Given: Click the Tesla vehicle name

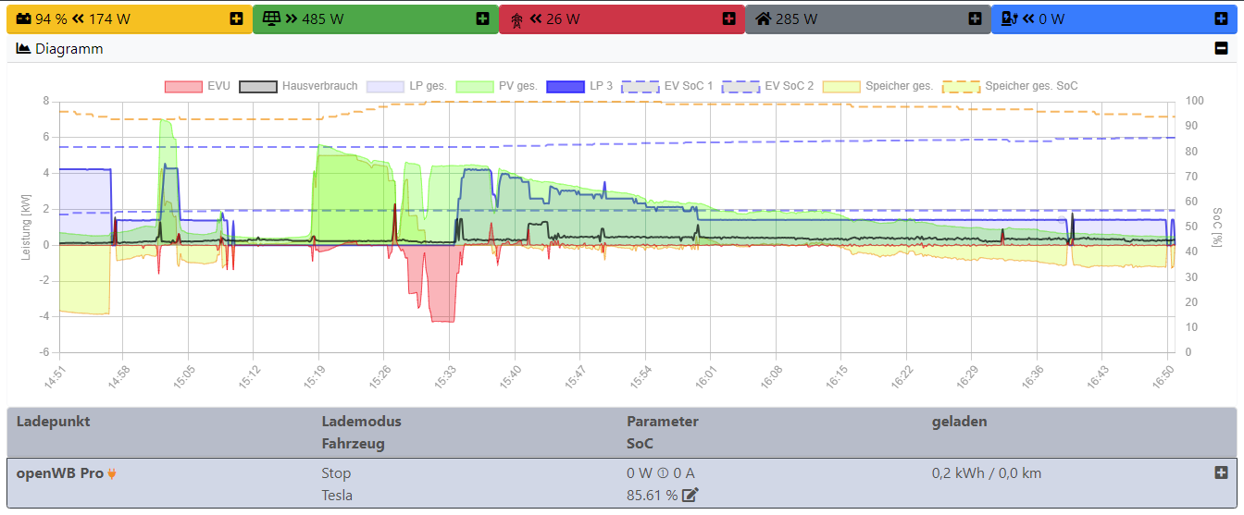Looking at the screenshot, I should [337, 496].
